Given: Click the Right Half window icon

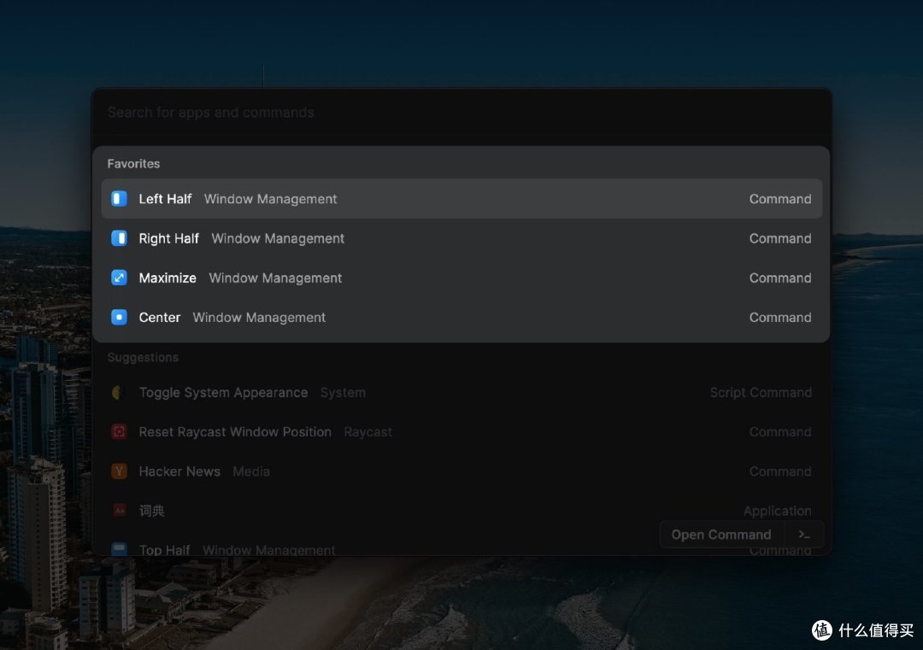Looking at the screenshot, I should pyautogui.click(x=119, y=238).
